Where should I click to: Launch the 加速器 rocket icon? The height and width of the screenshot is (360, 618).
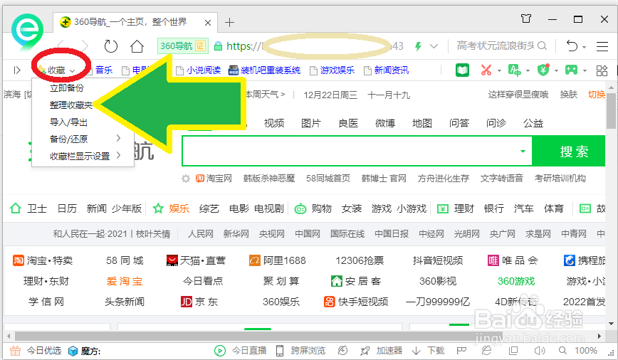(x=365, y=351)
